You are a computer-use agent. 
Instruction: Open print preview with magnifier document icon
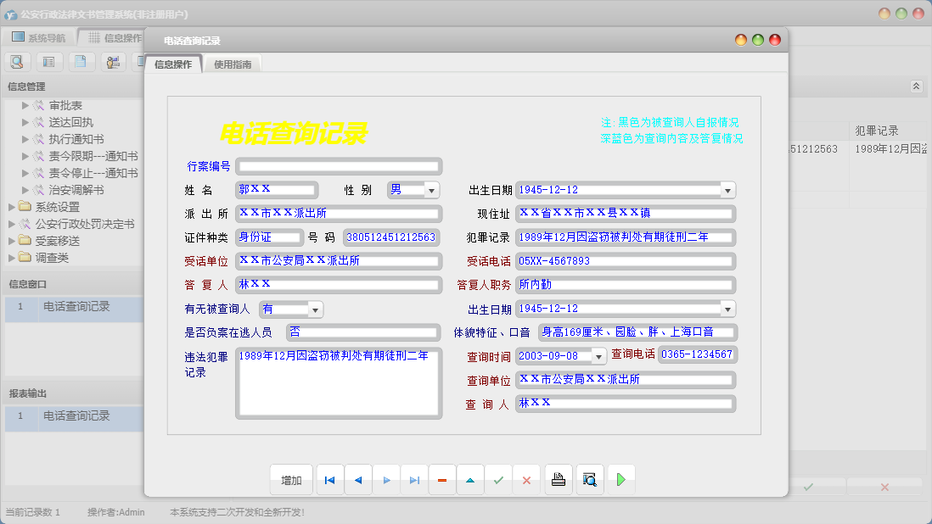589,480
